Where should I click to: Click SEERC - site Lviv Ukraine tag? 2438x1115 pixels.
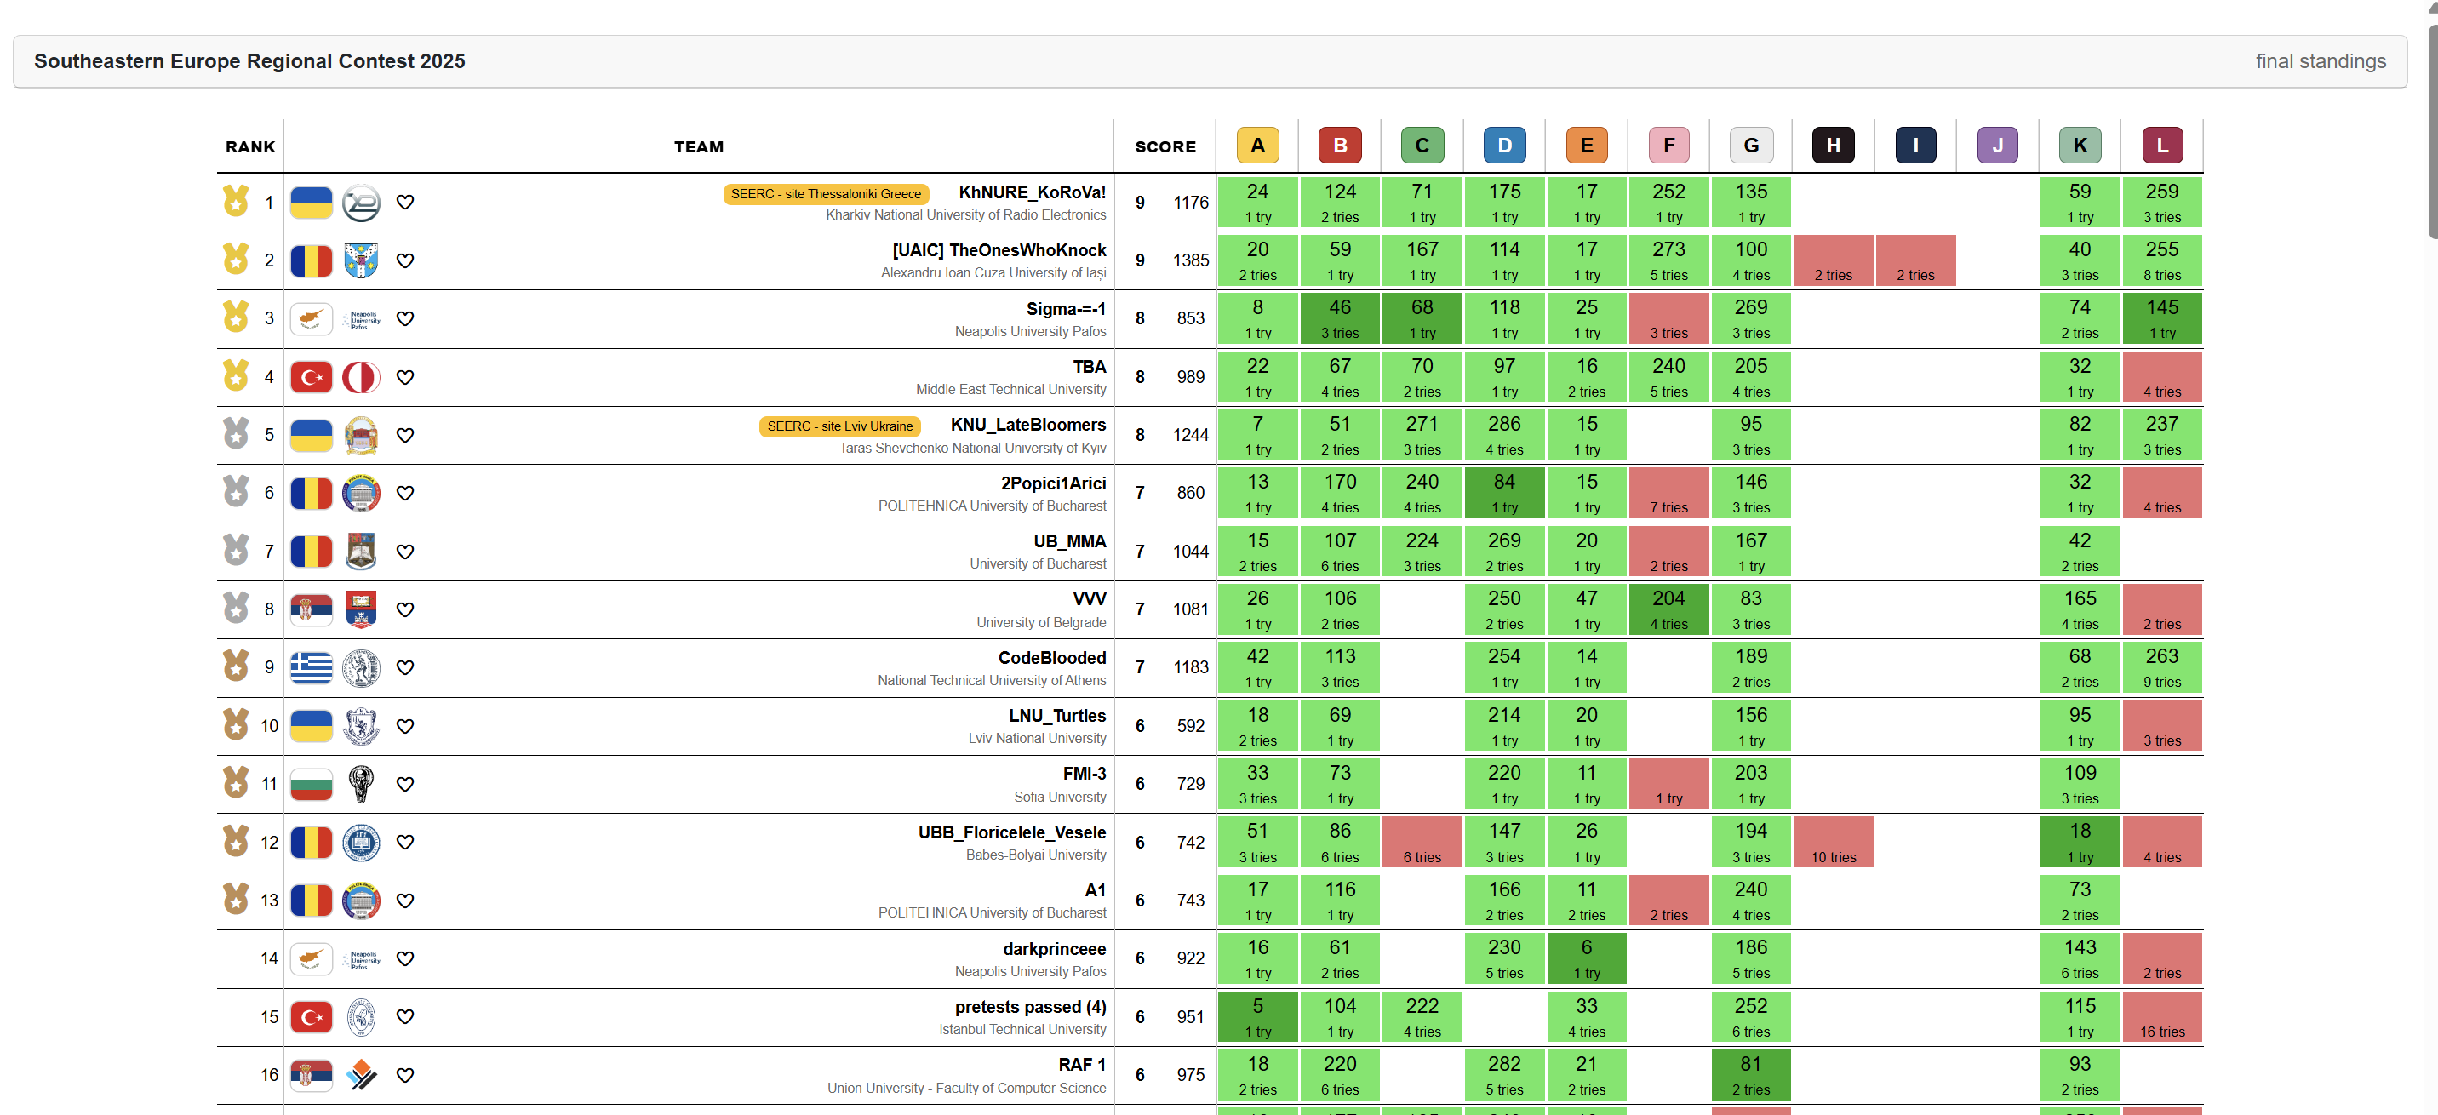pos(839,426)
